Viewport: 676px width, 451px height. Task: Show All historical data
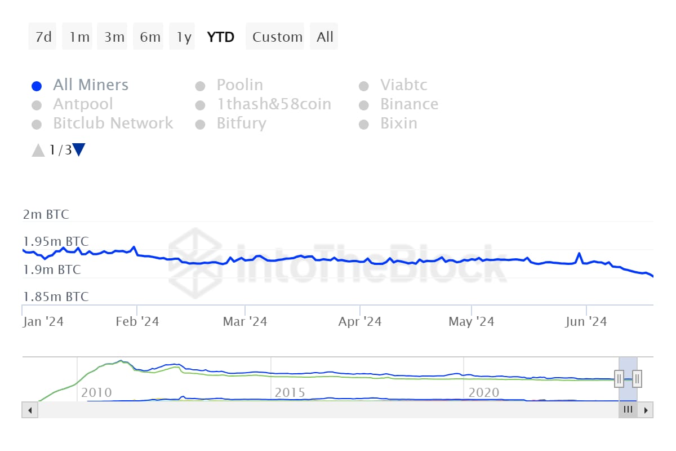click(x=325, y=37)
